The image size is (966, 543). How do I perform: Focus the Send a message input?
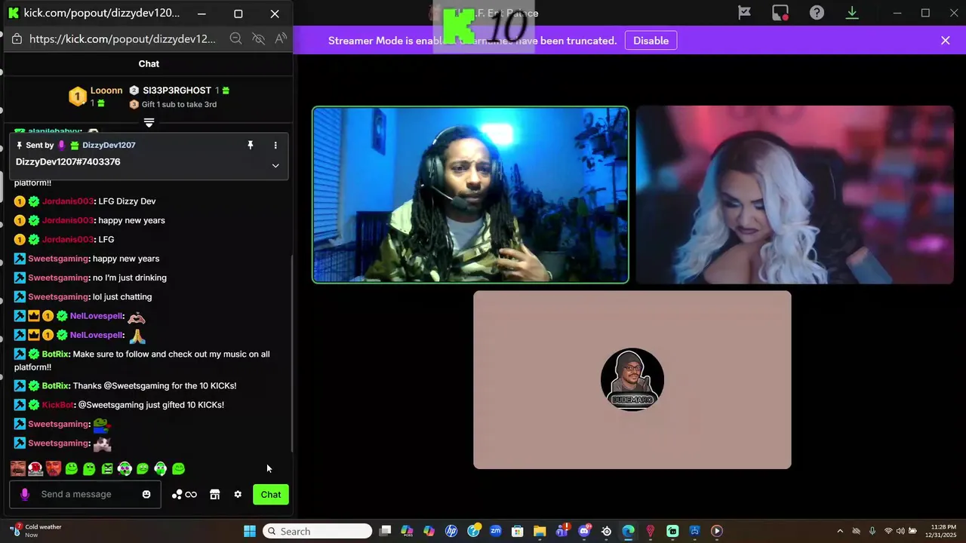[87, 494]
